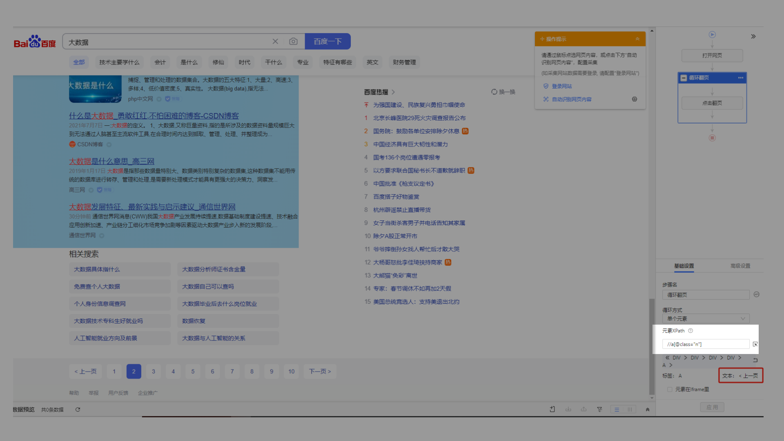This screenshot has width=784, height=441.
Task: Click the camera image search icon
Action: click(293, 41)
